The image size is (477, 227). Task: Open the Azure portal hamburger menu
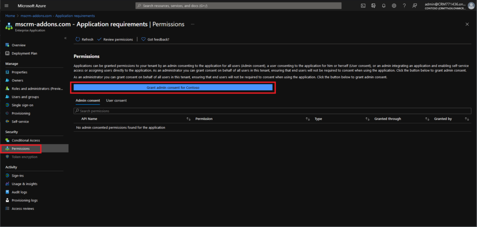(7, 6)
